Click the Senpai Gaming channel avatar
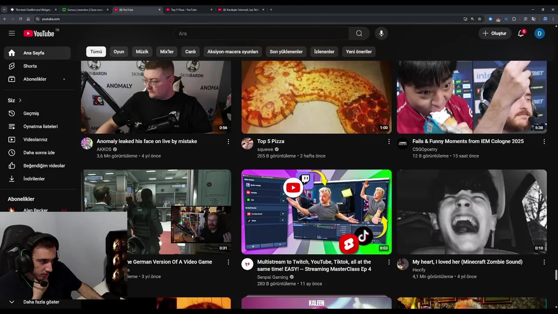Image resolution: width=558 pixels, height=314 pixels. coord(248,264)
